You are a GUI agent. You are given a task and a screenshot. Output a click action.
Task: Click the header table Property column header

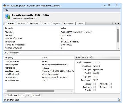tap(32, 28)
